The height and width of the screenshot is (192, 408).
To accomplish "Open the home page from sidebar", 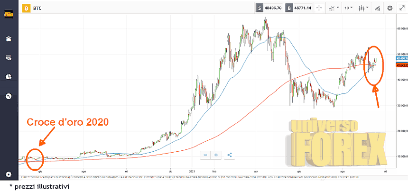I will pyautogui.click(x=9, y=39).
